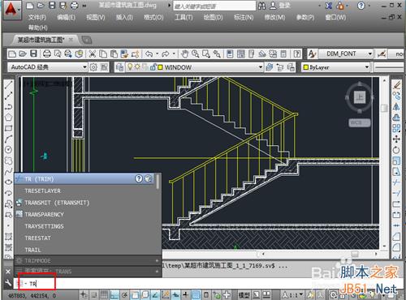Click the Plot (printer) icon in the standard toolbar
The width and height of the screenshot is (406, 300).
click(47, 54)
